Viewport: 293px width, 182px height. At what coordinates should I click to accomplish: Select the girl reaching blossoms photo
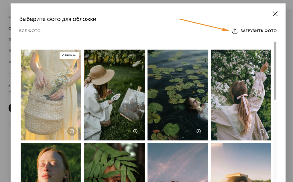tap(241, 95)
